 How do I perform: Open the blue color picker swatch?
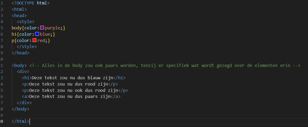37,34
